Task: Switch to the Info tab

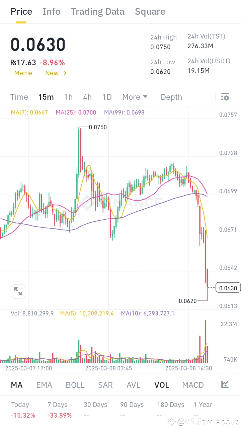Action: (51, 11)
